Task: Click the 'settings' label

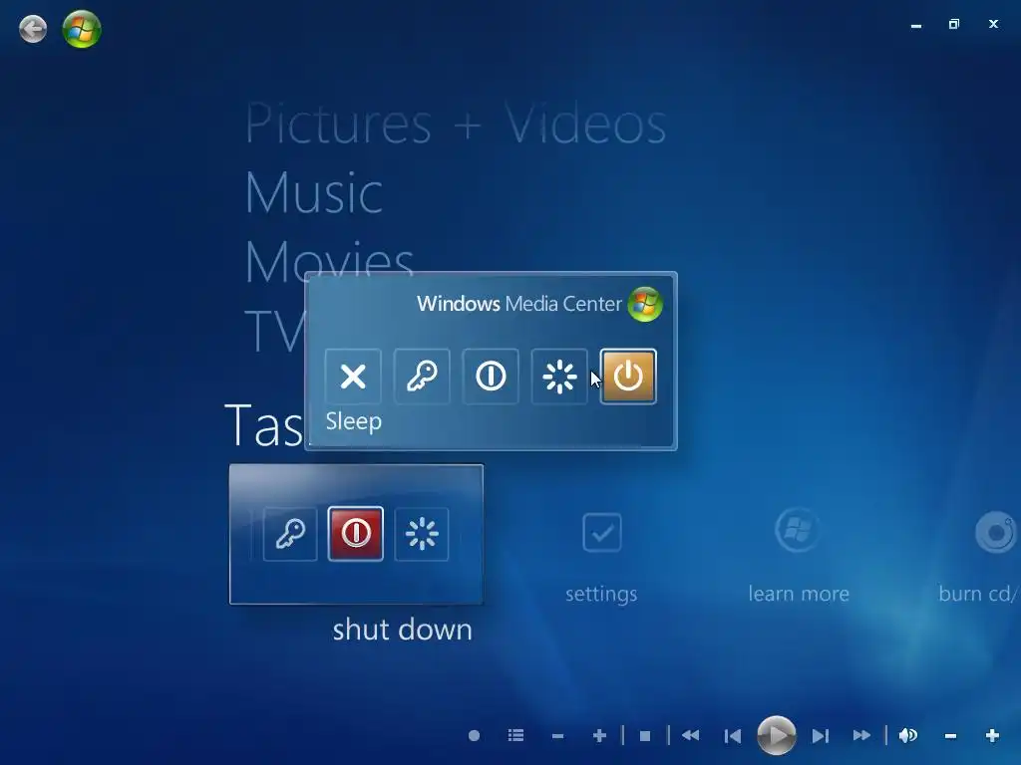Action: [601, 594]
